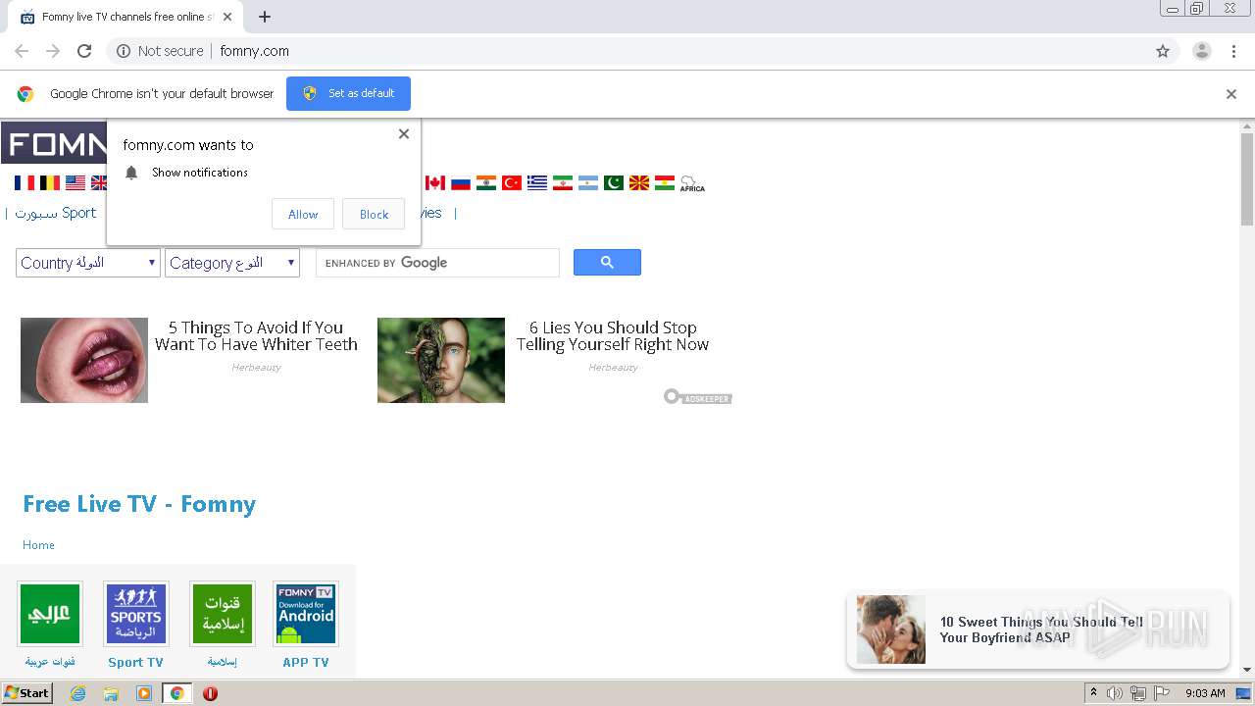Click the Iran flag icon
This screenshot has height=706, width=1255.
tap(563, 182)
